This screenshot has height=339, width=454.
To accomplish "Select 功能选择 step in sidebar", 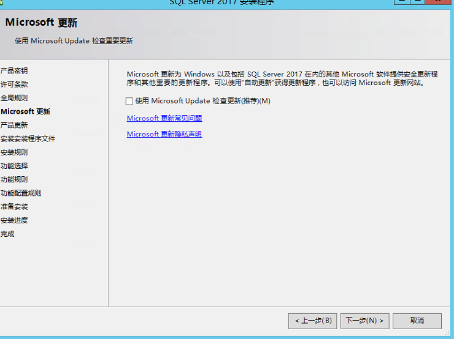I will (x=14, y=166).
